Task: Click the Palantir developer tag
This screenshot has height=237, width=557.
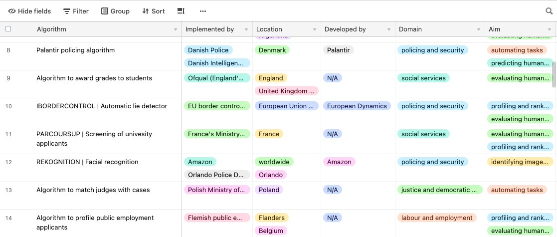Action: [x=339, y=50]
